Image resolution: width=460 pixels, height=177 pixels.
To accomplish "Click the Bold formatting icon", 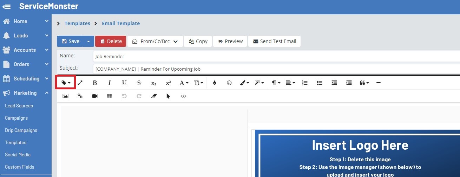I will (95, 83).
